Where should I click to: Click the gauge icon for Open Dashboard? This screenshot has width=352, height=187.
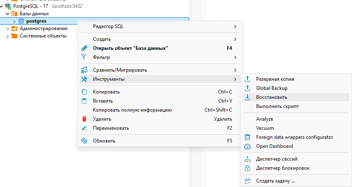click(247, 146)
